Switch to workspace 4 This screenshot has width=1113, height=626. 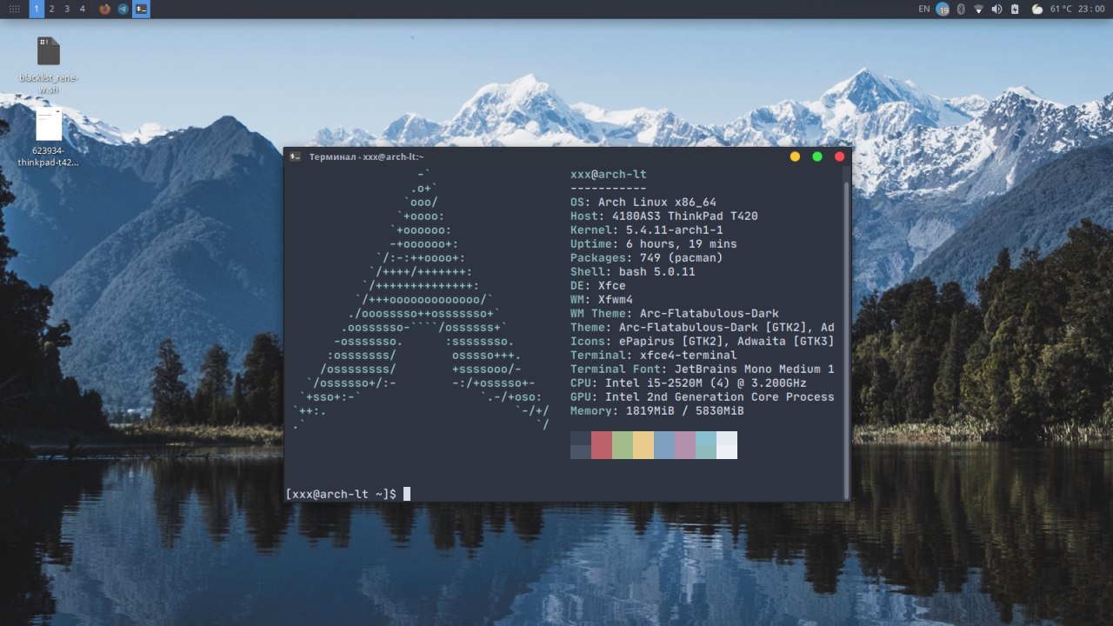tap(83, 9)
